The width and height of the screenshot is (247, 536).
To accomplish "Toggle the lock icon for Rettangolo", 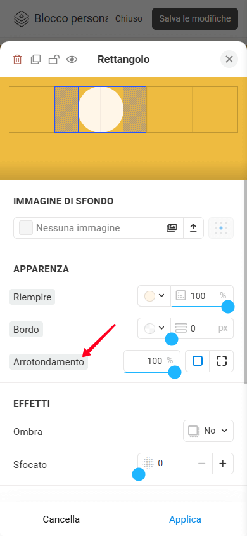I will 54,60.
